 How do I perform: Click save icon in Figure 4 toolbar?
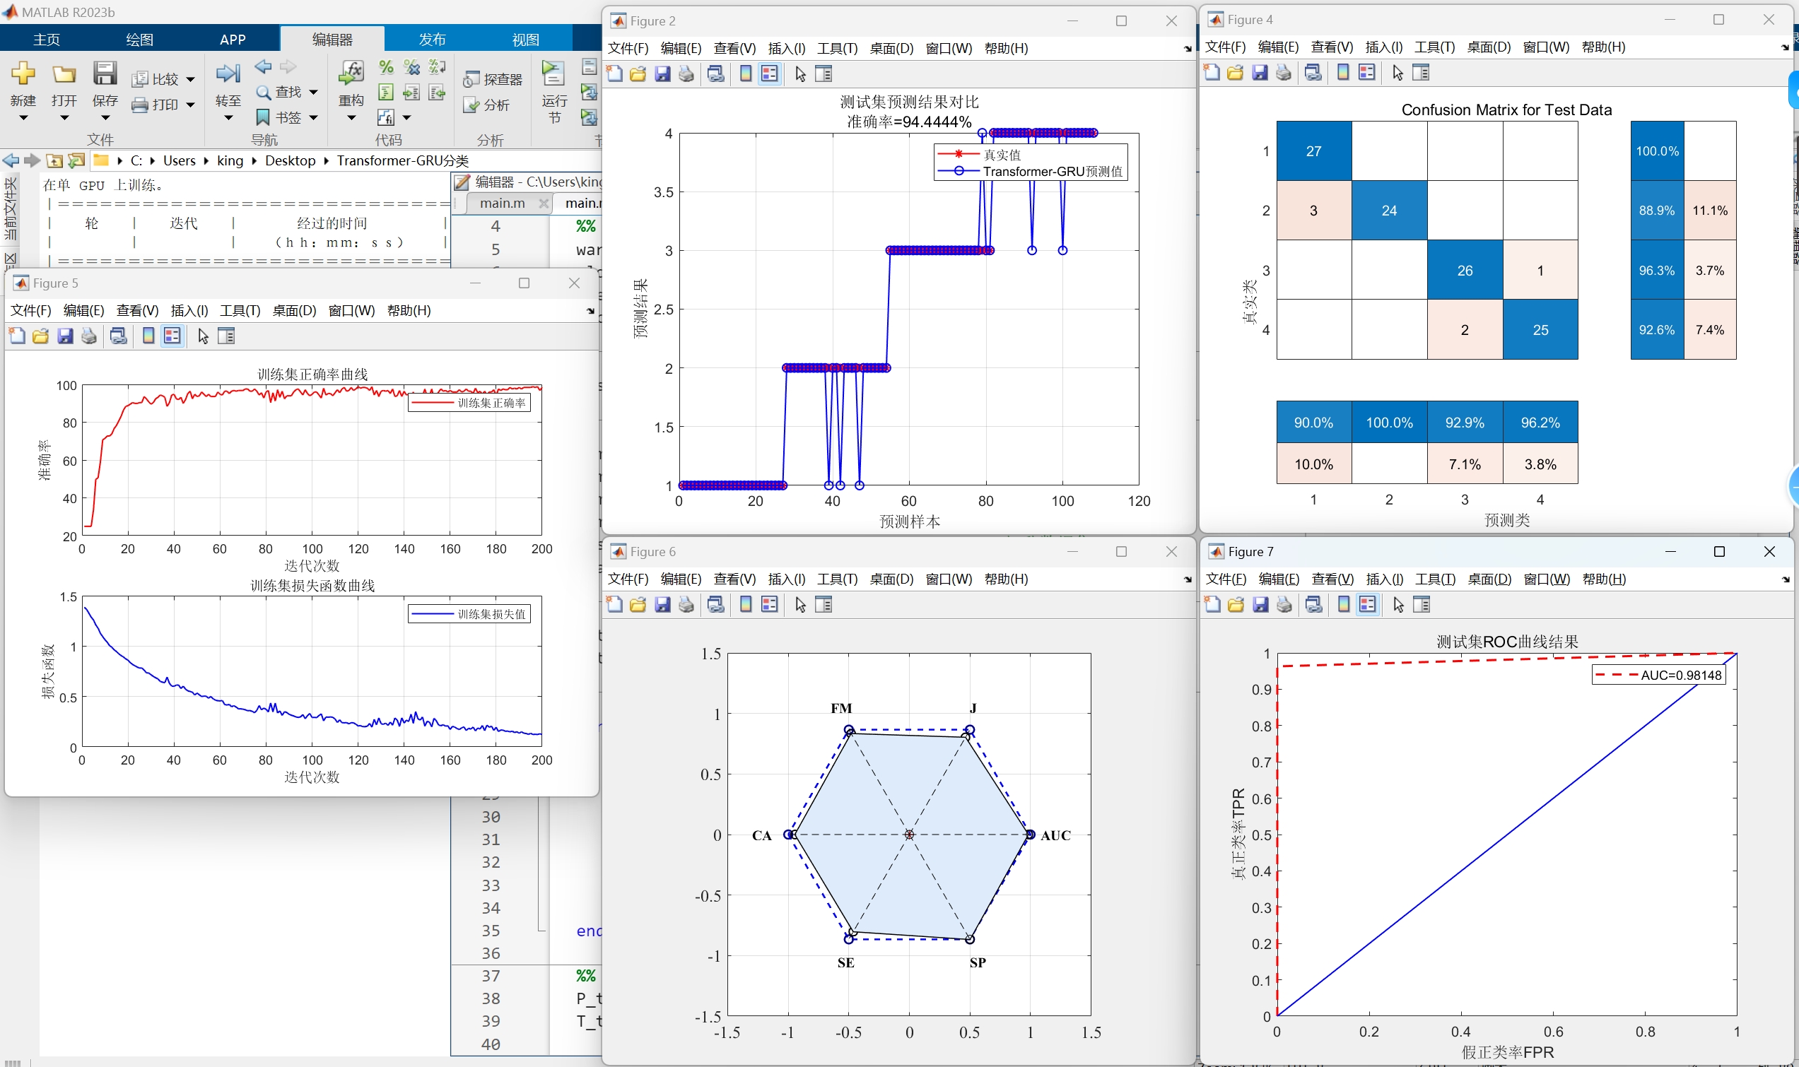(x=1260, y=73)
